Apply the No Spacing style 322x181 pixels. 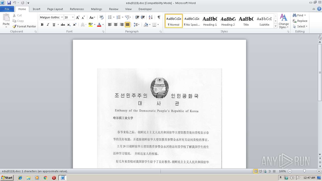pyautogui.click(x=192, y=21)
